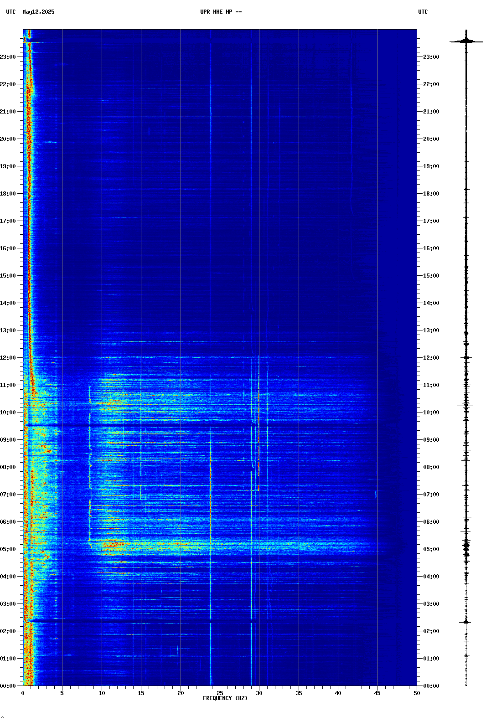Click frequency tick label 10
Viewport: 486px width, 722px height.
(102, 693)
